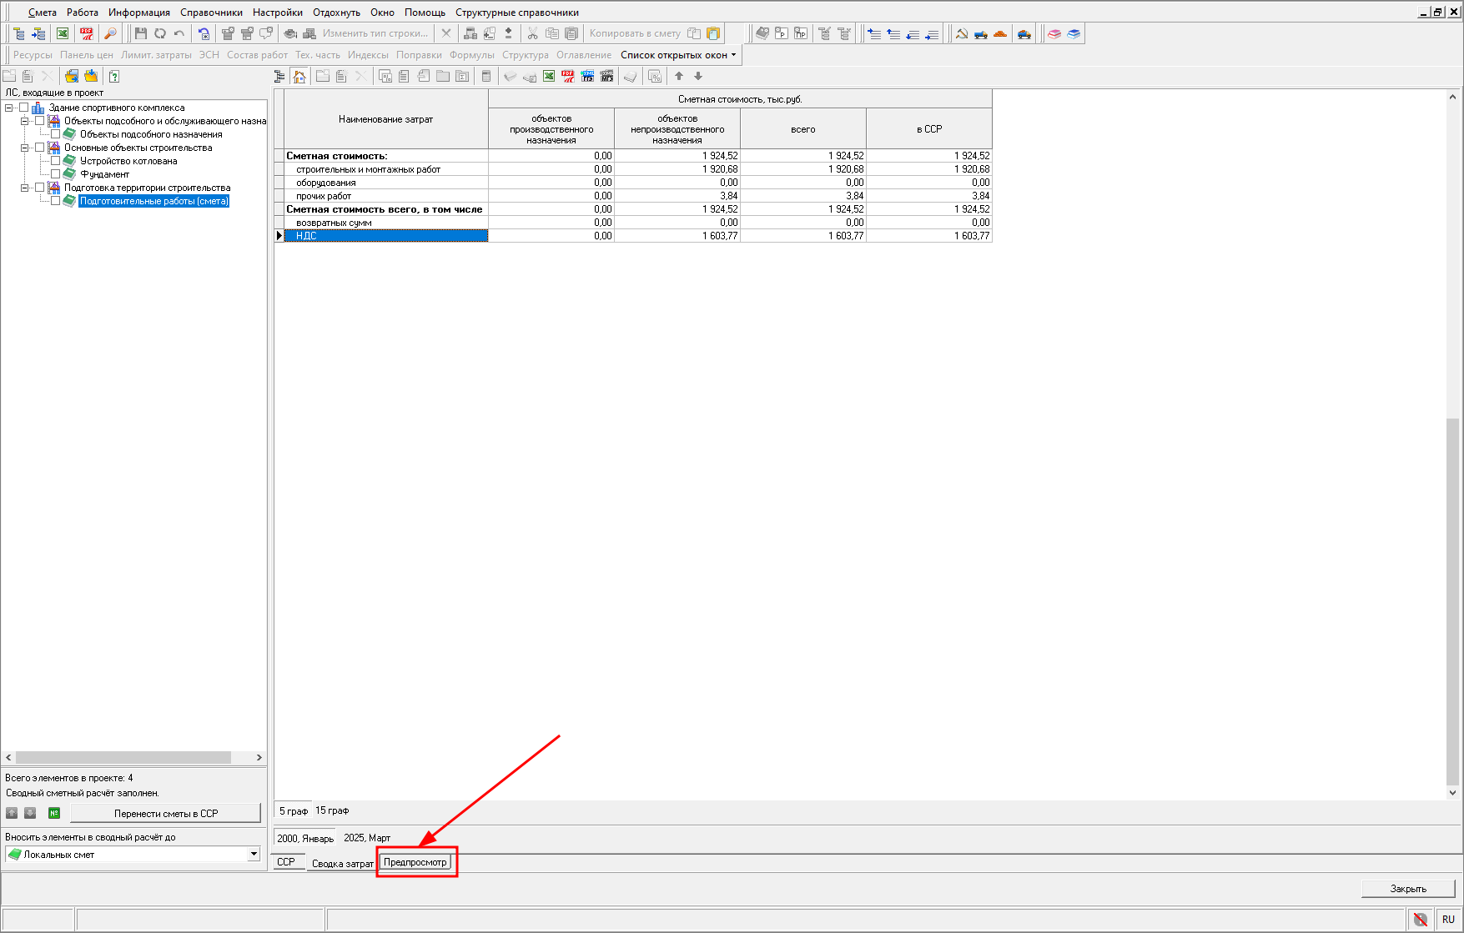Click the tree structure icon in table toolbar
The image size is (1464, 933).
coord(279,76)
